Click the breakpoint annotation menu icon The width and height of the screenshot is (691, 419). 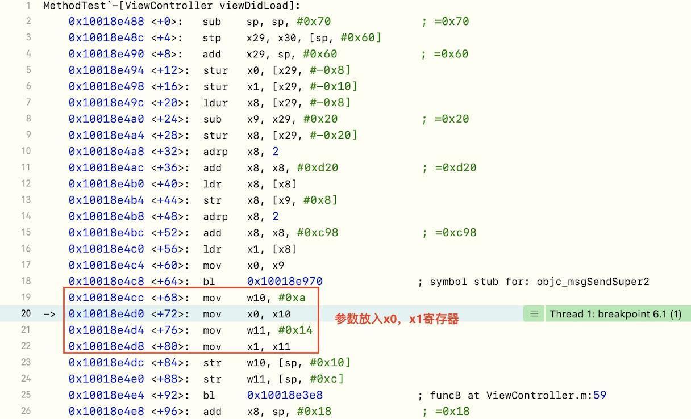[x=534, y=313]
